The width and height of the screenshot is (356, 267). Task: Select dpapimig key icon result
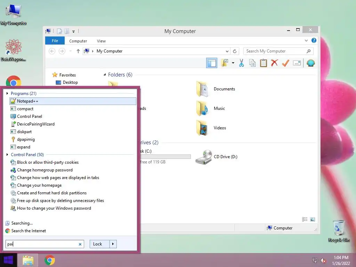tap(13, 139)
